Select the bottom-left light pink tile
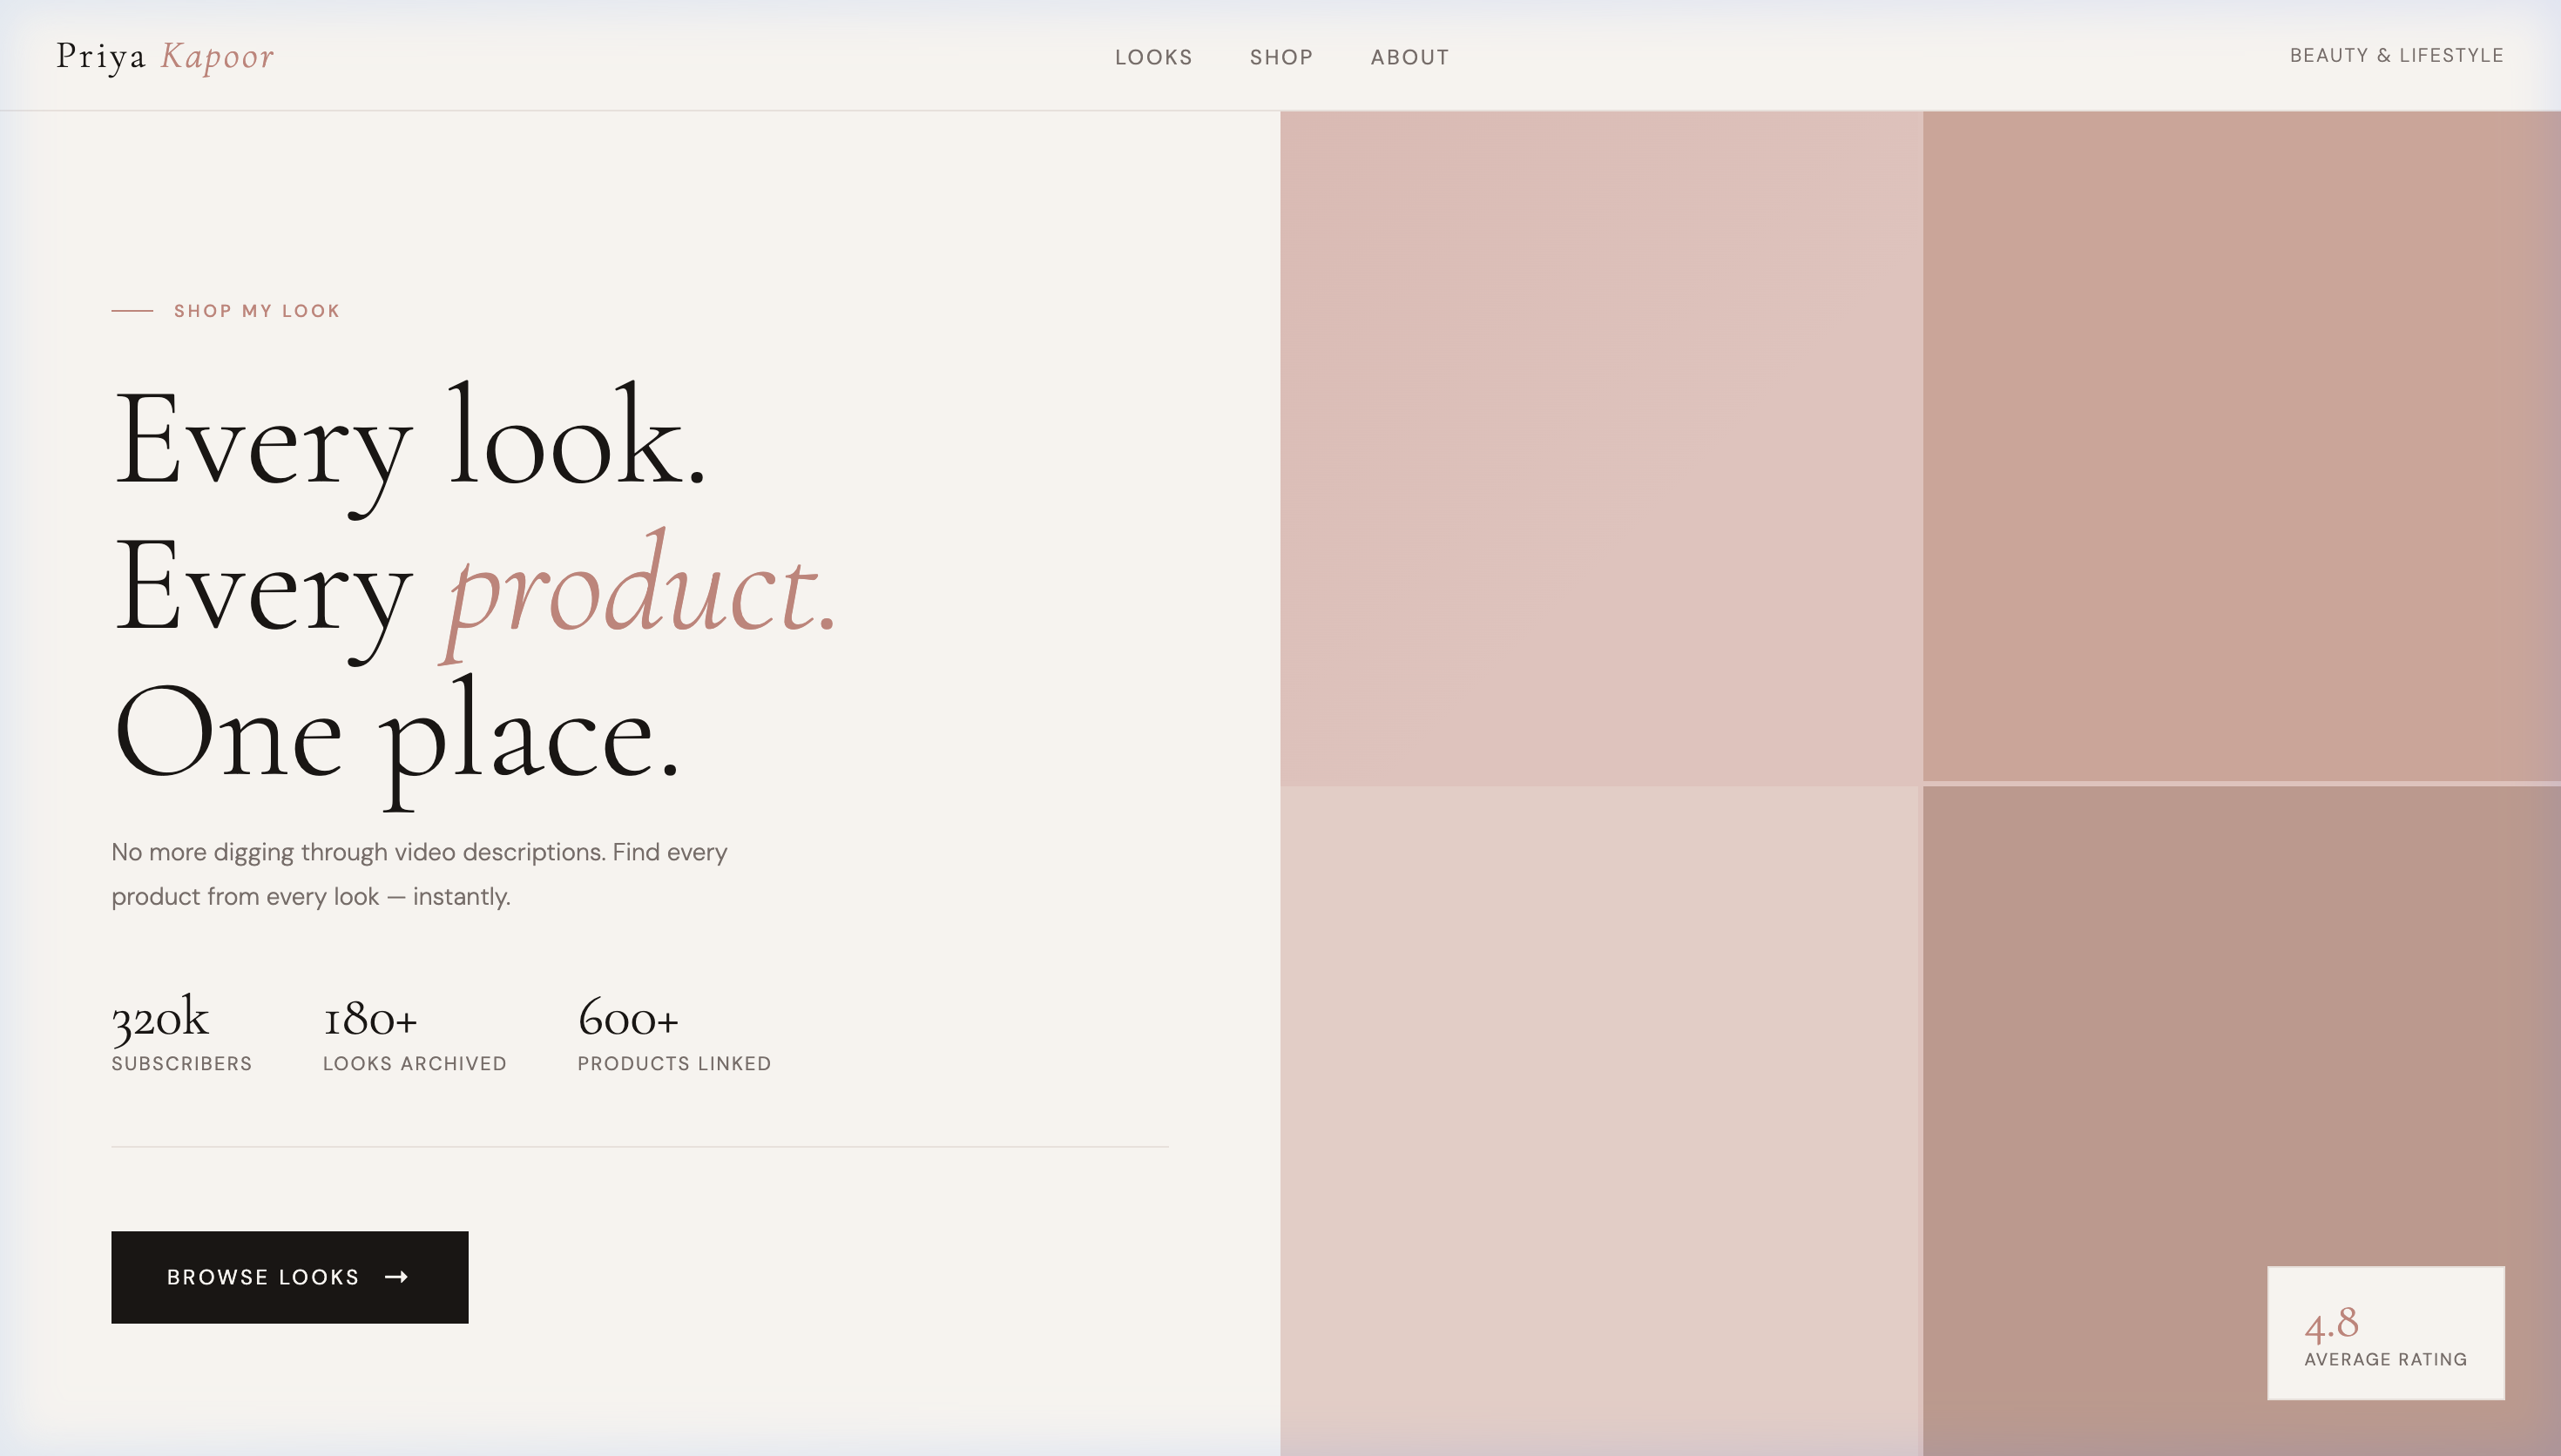The height and width of the screenshot is (1456, 2561). (1600, 1120)
